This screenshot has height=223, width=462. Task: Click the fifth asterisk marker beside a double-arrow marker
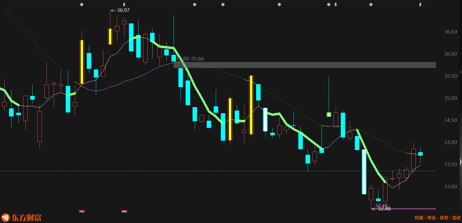coord(329,5)
